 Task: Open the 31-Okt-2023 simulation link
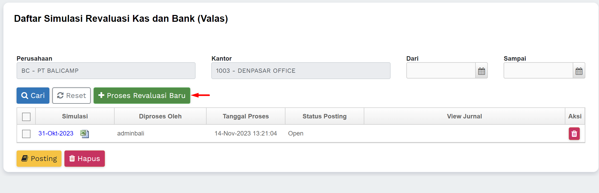56,133
